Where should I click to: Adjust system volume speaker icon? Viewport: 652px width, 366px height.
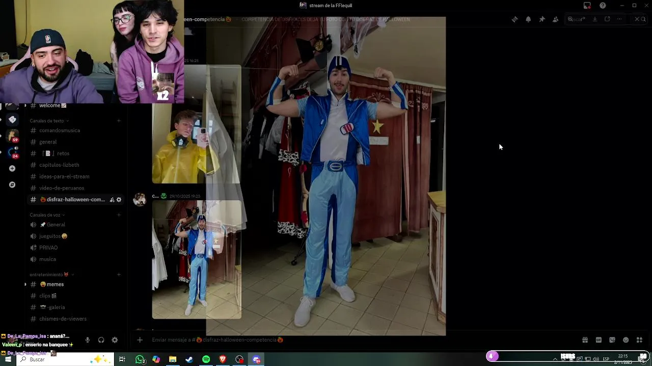[x=596, y=359]
